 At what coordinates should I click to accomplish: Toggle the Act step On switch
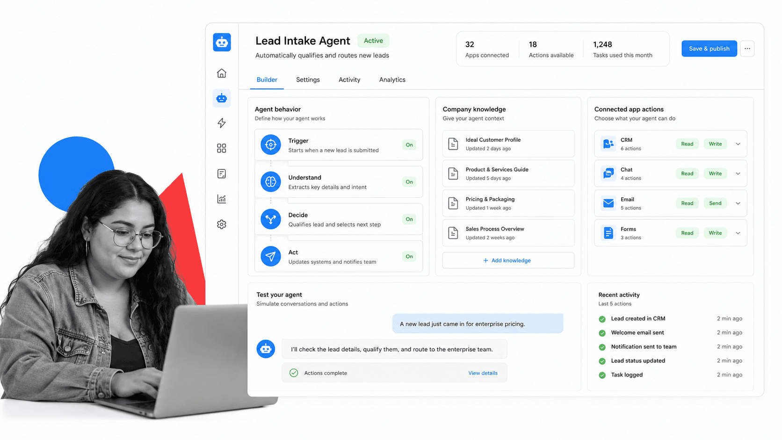(x=409, y=256)
